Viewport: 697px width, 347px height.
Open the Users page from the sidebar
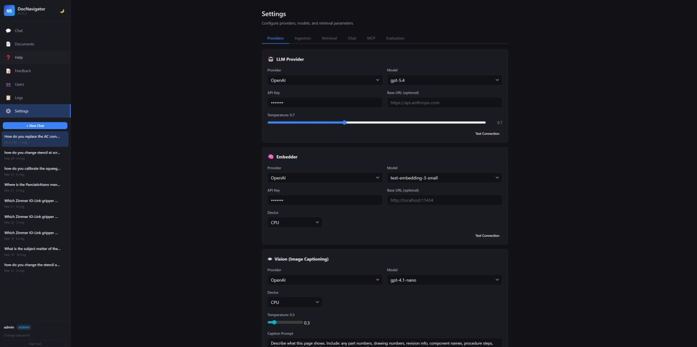(x=35, y=84)
